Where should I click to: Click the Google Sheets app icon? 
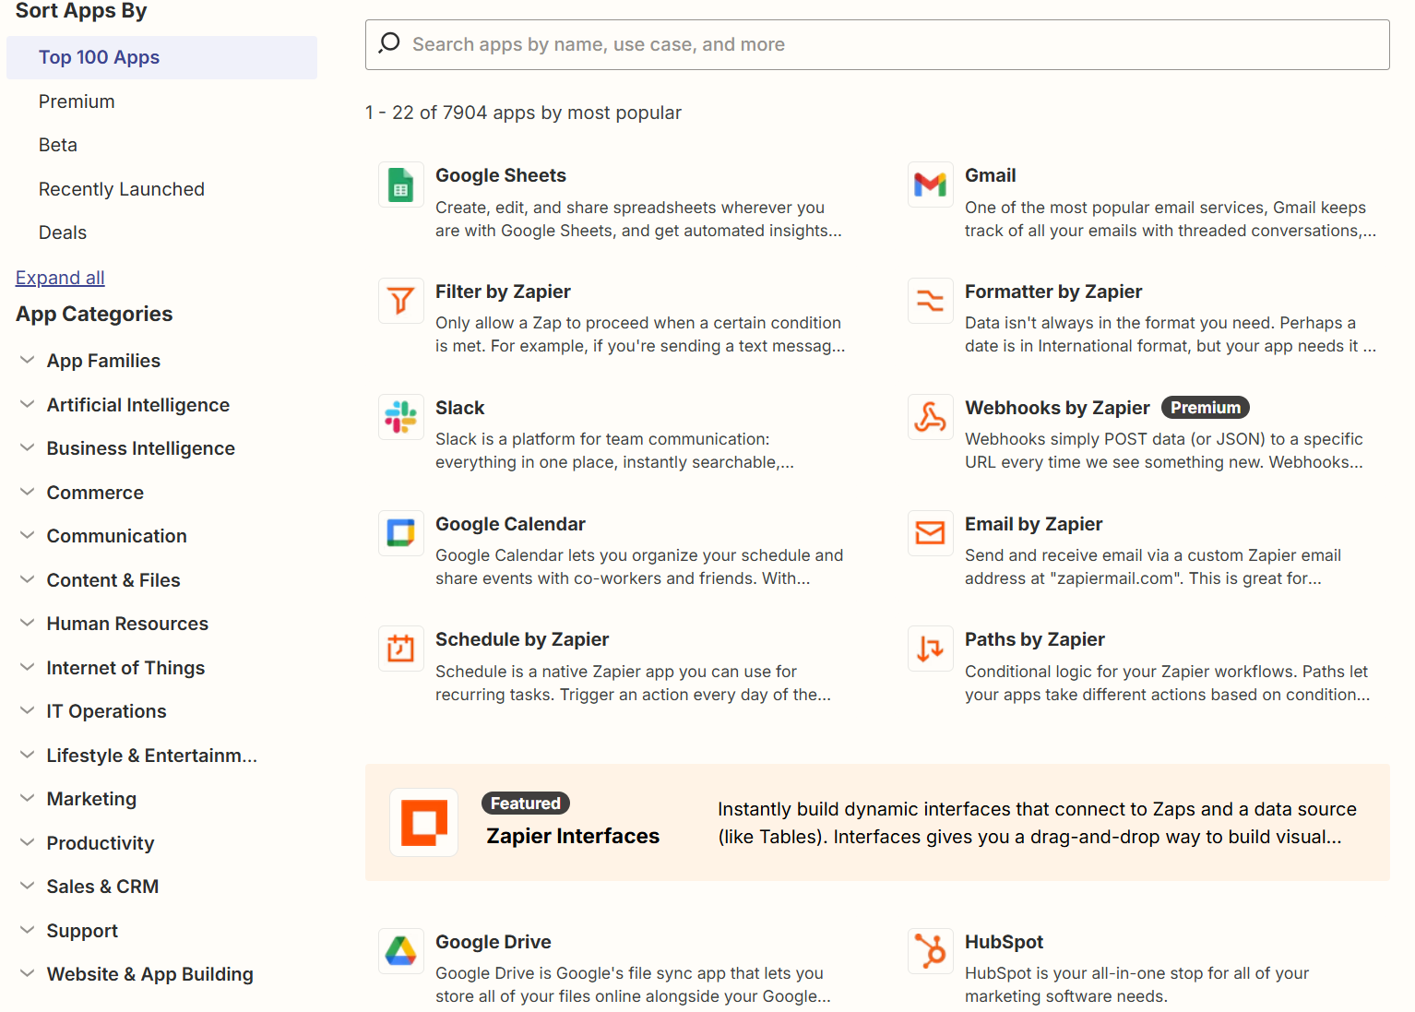[400, 185]
